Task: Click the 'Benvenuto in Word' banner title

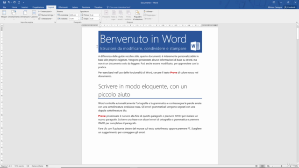Action: pos(143,39)
